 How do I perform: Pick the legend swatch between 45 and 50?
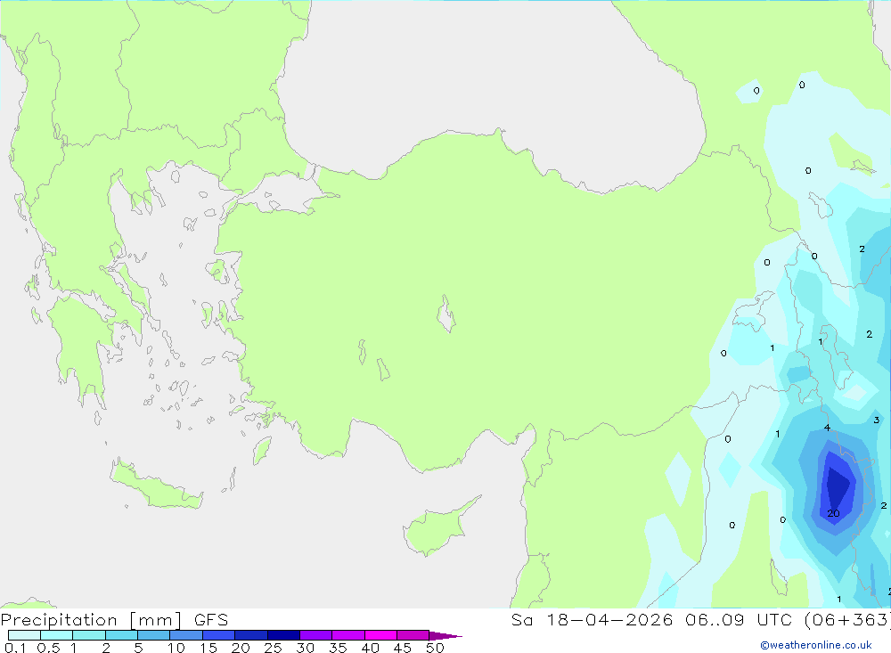coord(413,635)
